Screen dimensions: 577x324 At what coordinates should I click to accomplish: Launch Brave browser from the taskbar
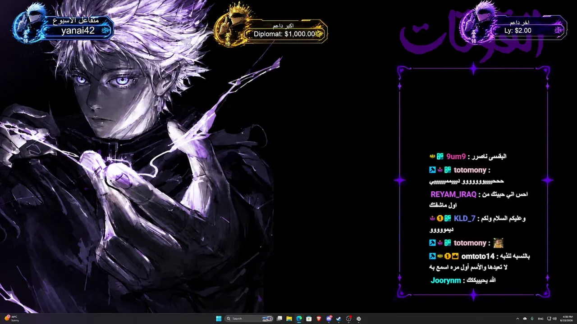pos(319,319)
